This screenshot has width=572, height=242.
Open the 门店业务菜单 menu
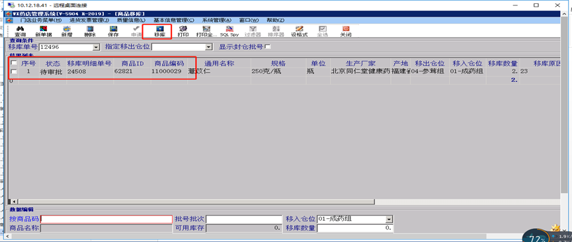(x=41, y=20)
